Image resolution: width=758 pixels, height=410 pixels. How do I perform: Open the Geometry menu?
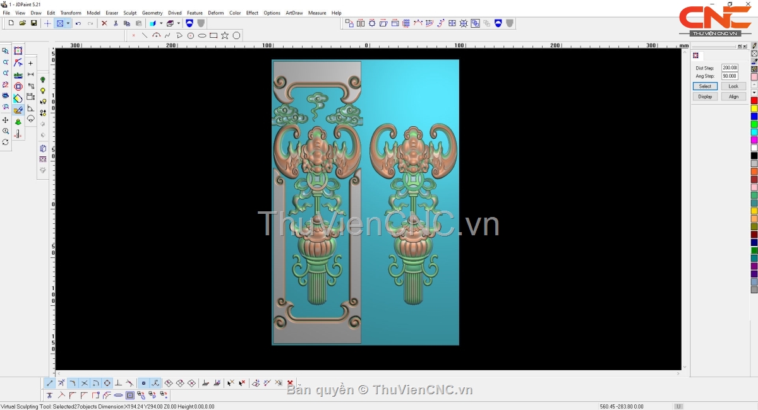pos(152,13)
